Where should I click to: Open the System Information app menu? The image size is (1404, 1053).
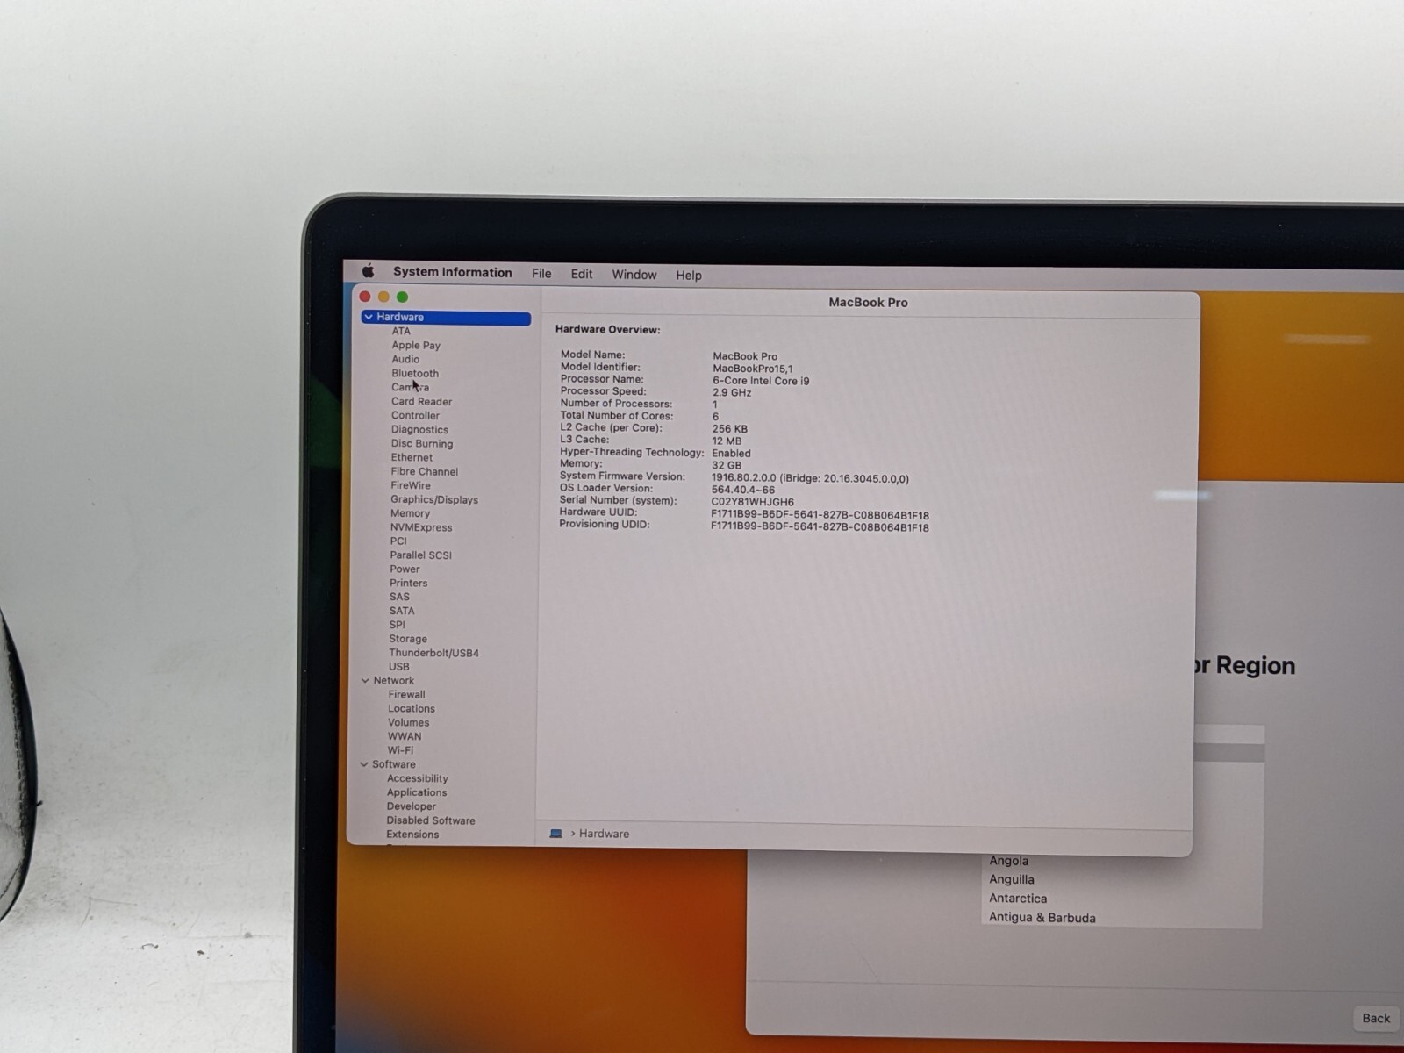pyautogui.click(x=452, y=272)
